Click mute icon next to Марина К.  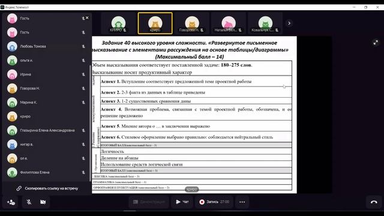tap(83, 103)
